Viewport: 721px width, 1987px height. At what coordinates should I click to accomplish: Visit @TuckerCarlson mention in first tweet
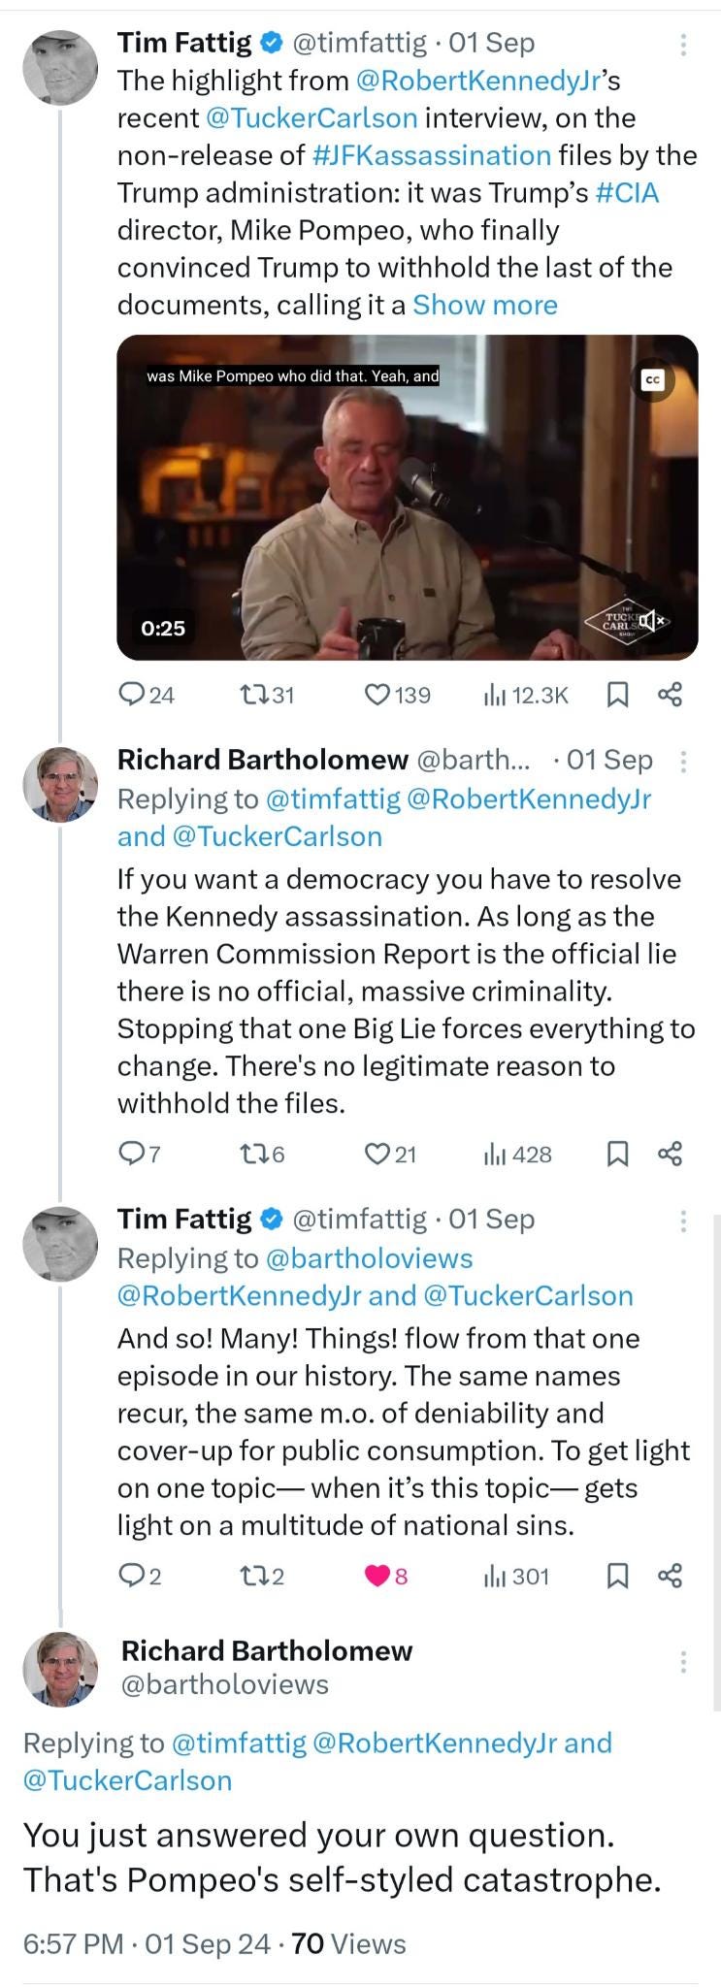311,118
